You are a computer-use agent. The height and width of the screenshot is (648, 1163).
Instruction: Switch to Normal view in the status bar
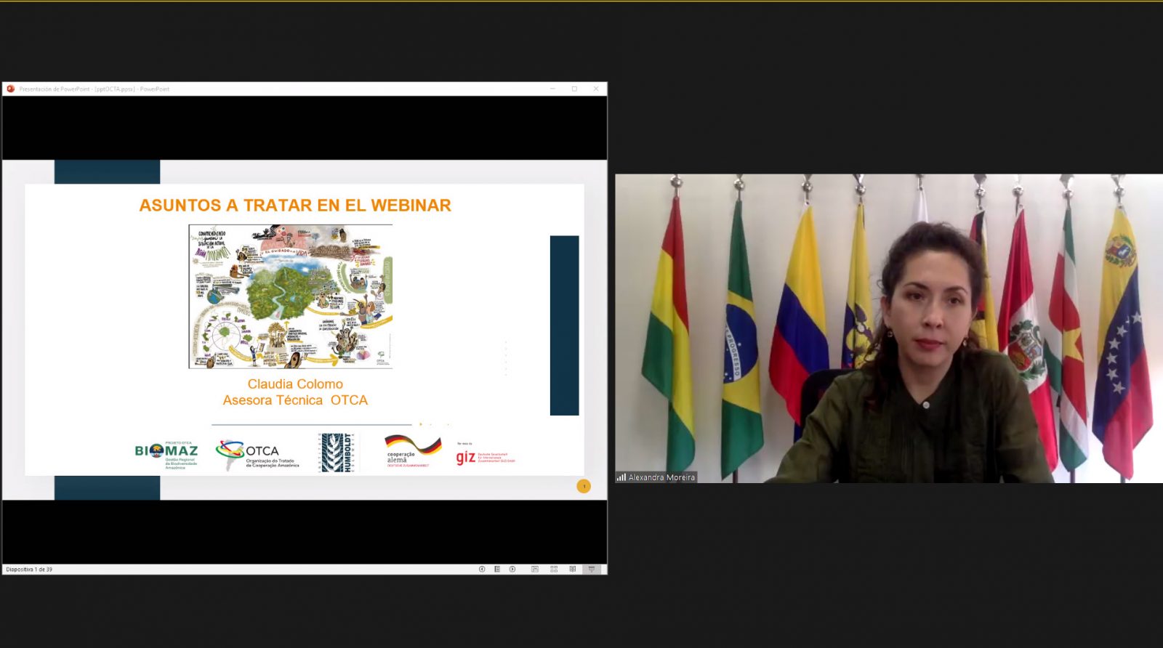pyautogui.click(x=535, y=570)
